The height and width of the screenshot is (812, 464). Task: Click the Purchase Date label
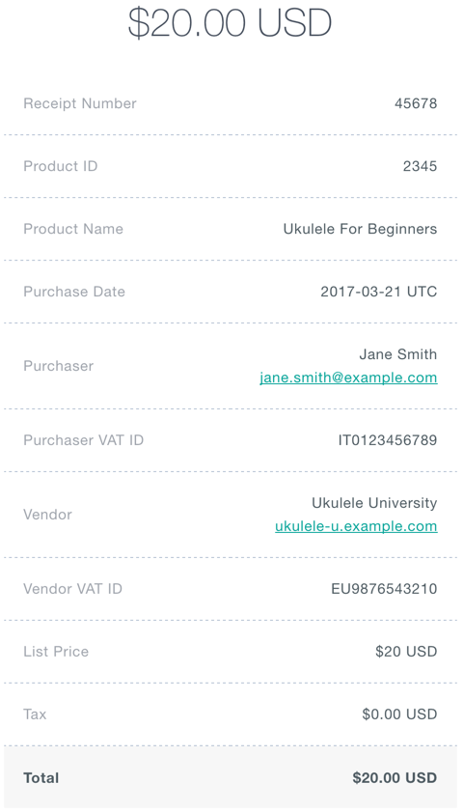74,292
